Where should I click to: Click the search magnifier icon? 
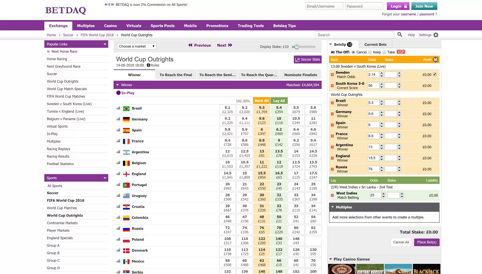(400, 35)
